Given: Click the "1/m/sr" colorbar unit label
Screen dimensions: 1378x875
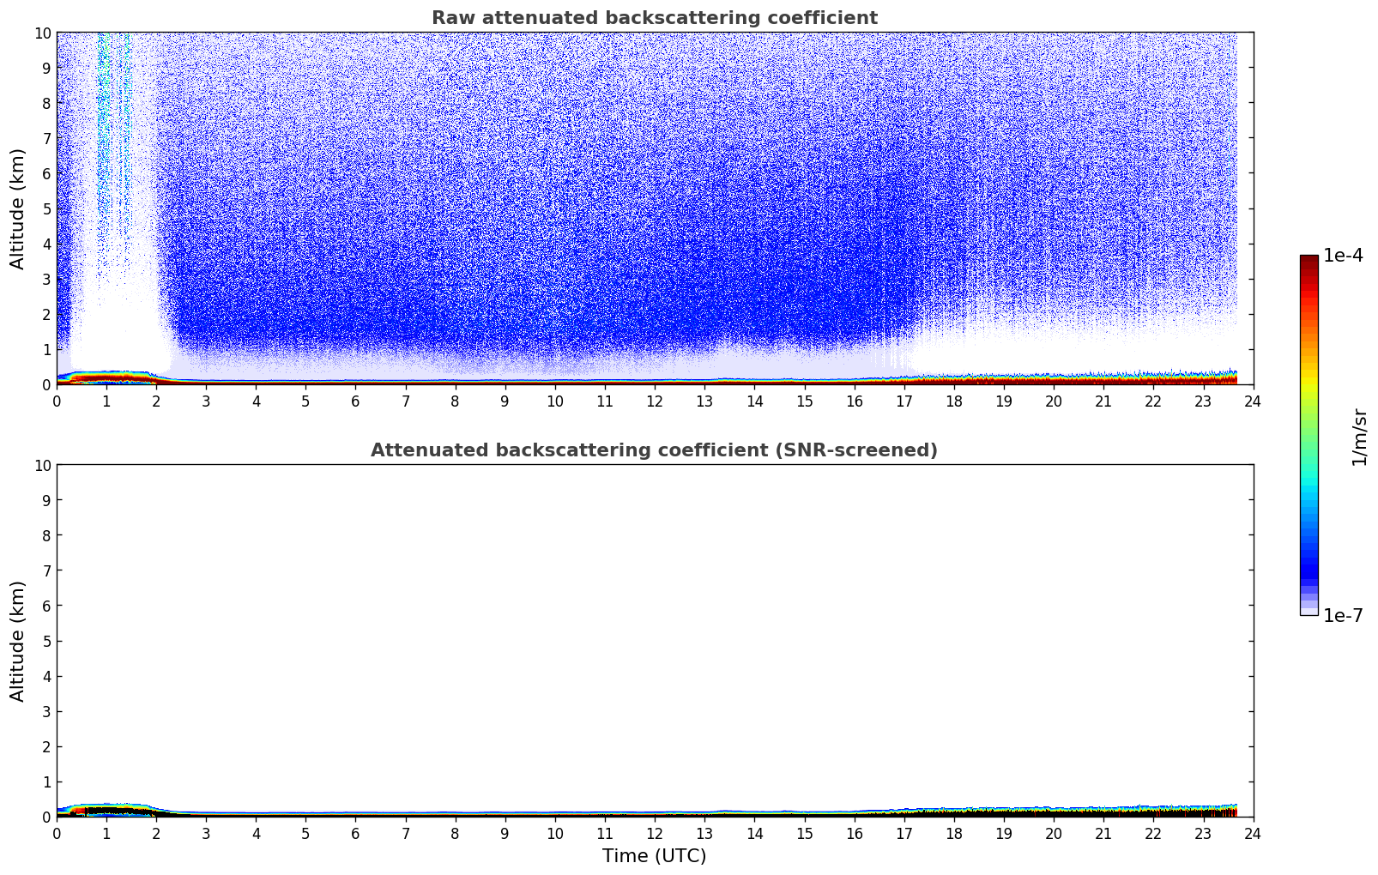Looking at the screenshot, I should tap(1359, 436).
